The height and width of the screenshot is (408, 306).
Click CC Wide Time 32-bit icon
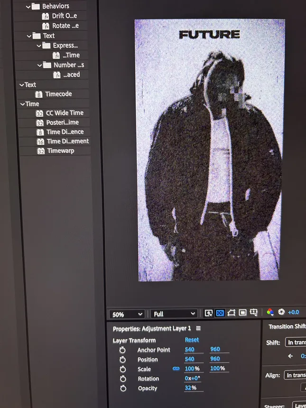(39, 113)
